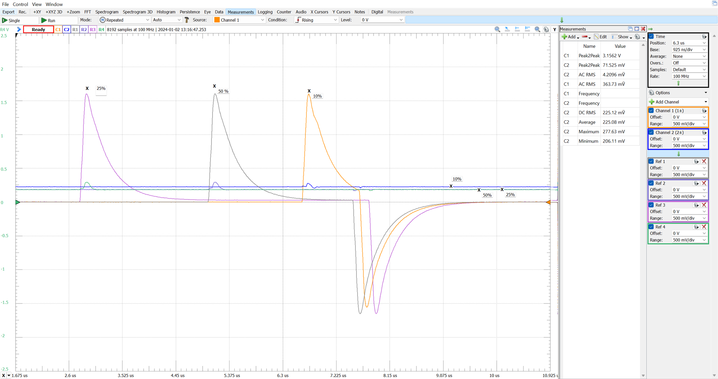Toggle the Ref 3 checkbox
Viewport: 718px width, 379px height.
pos(651,205)
